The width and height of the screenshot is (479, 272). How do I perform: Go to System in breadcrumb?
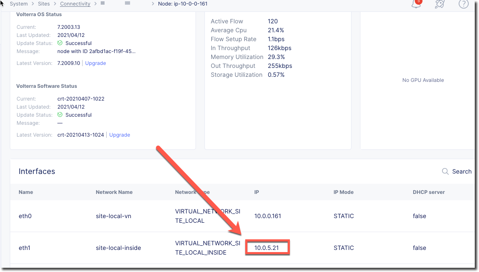(19, 4)
